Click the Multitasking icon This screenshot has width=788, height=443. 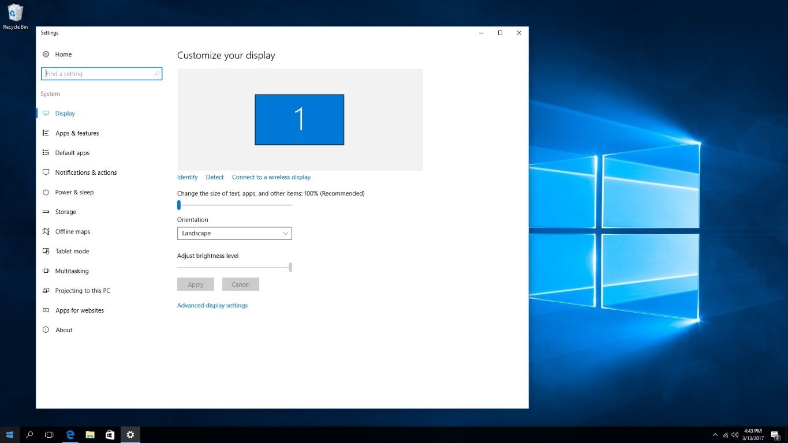pos(46,271)
